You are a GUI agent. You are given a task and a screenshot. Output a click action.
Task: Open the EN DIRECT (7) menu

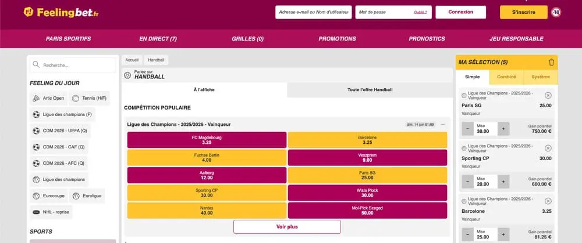[x=158, y=39]
